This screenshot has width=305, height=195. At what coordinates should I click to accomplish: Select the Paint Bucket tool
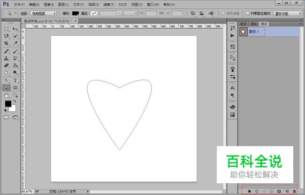click(x=15, y=66)
